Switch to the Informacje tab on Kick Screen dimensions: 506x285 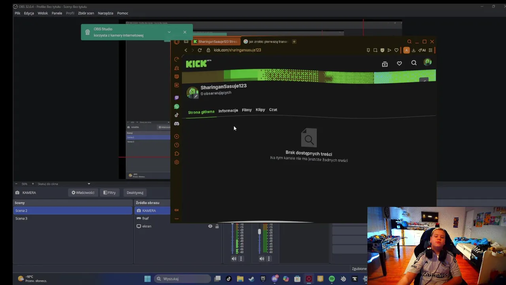point(228,110)
